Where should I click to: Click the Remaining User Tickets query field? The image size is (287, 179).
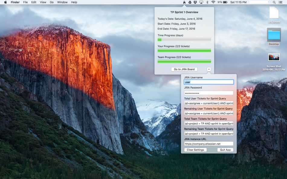[x=209, y=113]
